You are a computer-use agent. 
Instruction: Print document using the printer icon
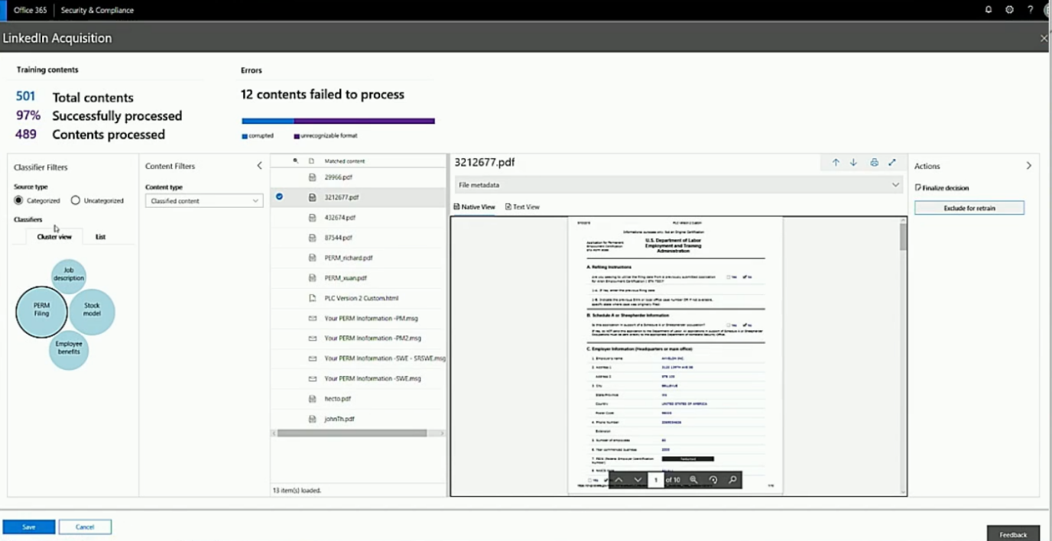pos(874,163)
